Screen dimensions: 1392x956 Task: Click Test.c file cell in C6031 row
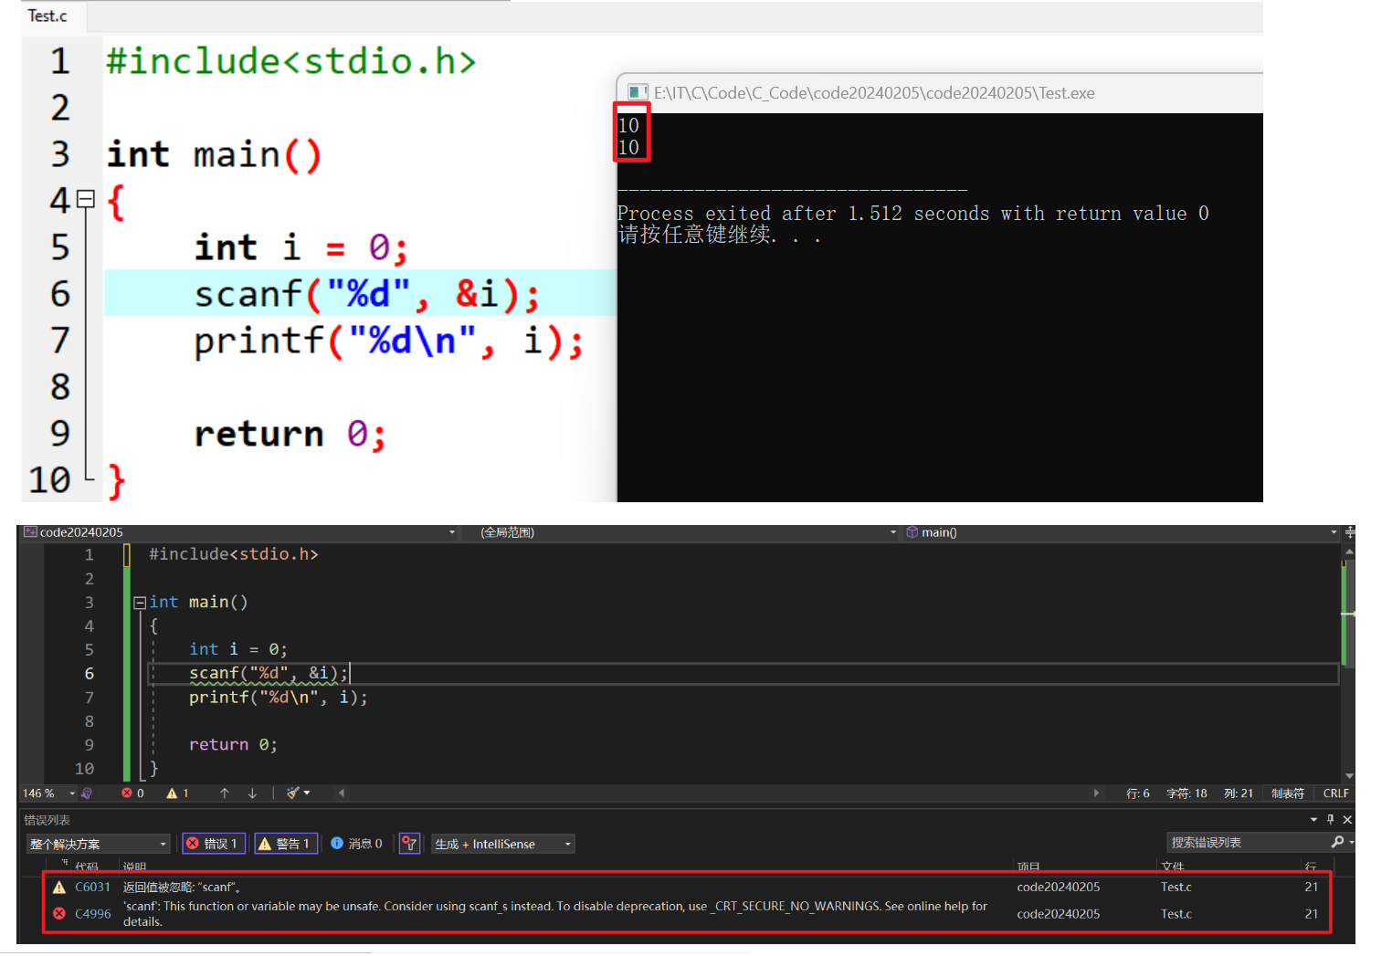1176,887
